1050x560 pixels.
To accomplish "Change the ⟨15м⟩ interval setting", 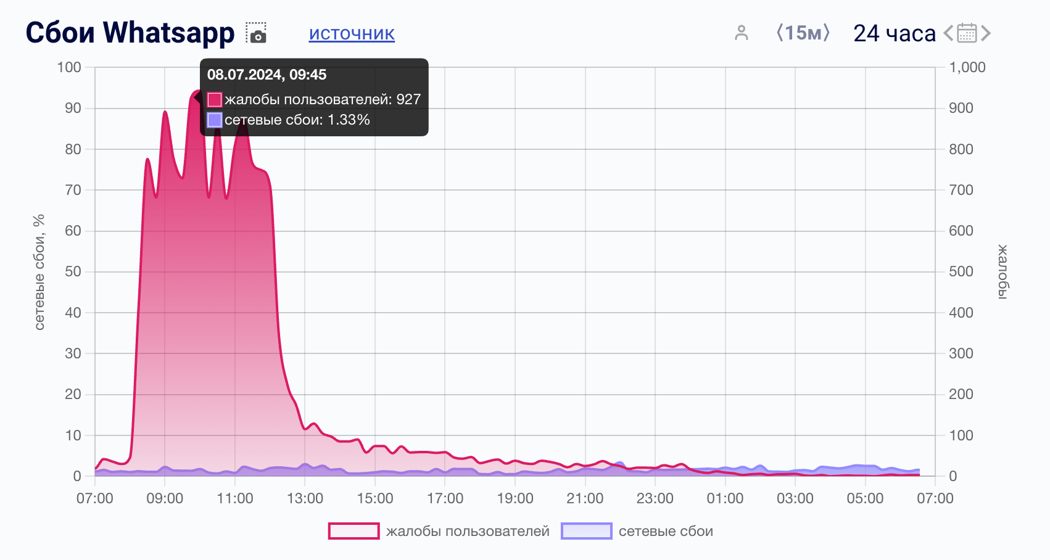I will point(803,33).
